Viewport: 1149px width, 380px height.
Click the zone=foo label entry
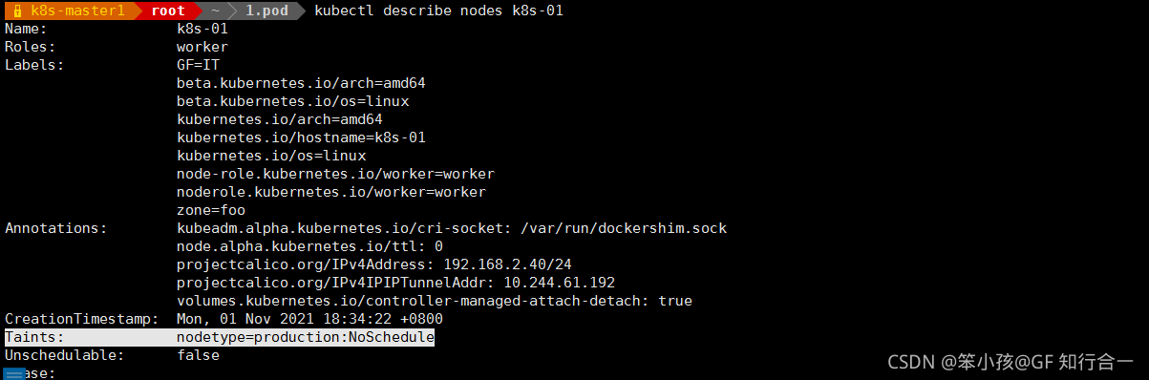(x=211, y=210)
